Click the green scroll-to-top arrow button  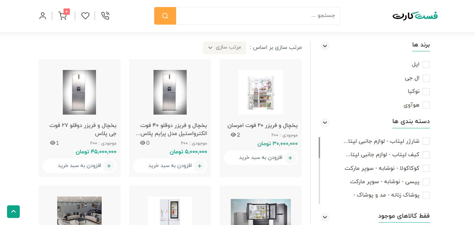point(13,212)
